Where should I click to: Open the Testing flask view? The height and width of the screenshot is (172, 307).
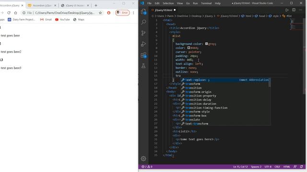coord(143,66)
